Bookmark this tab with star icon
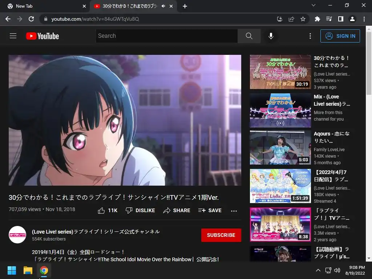 click(303, 19)
